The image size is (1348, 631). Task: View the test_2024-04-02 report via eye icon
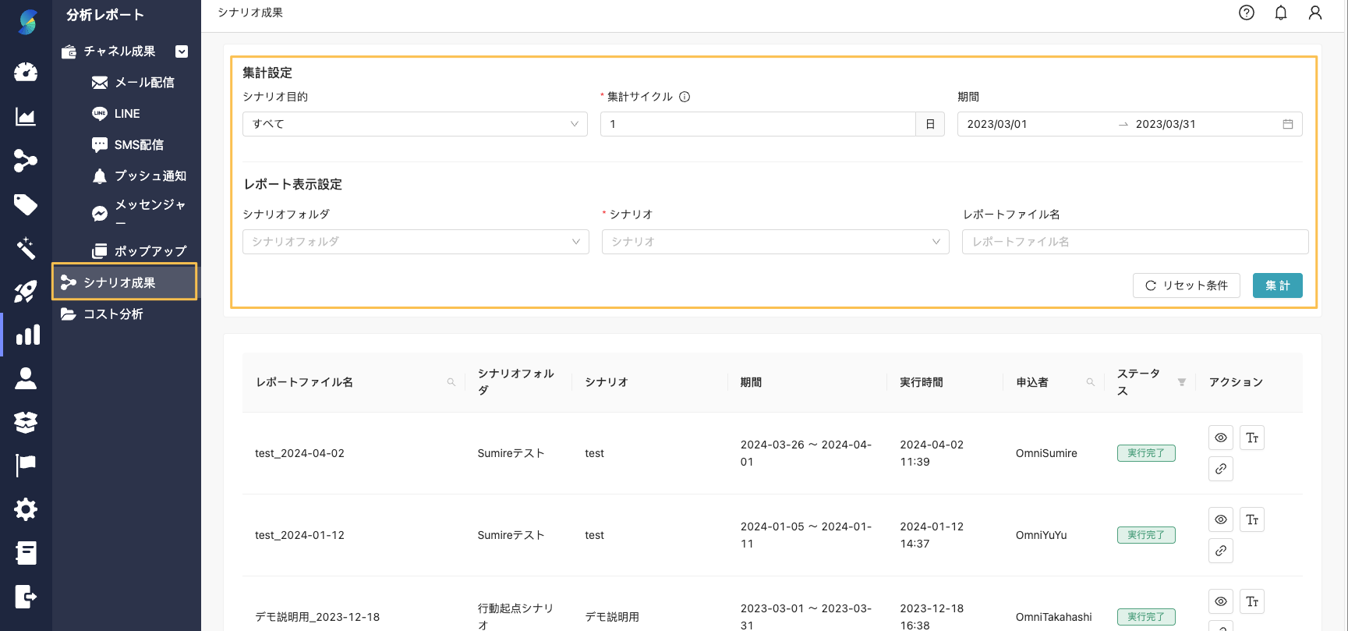[1220, 438]
